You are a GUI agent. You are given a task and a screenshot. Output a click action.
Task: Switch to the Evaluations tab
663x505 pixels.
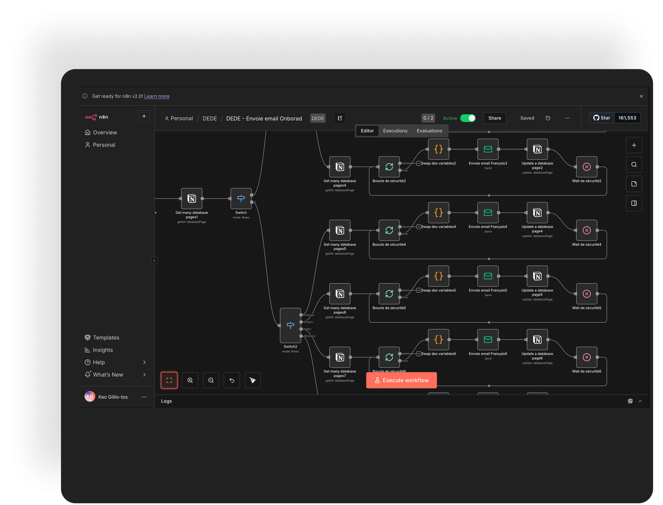click(x=429, y=131)
